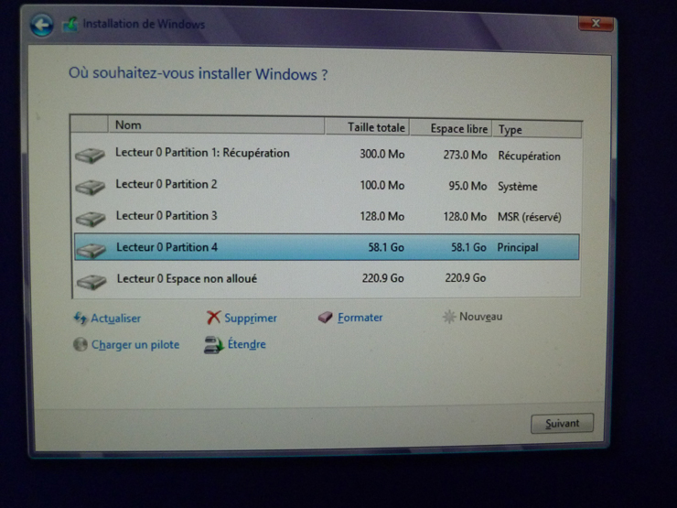Refresh list with Actualiser link
This screenshot has width=677, height=508.
point(115,319)
